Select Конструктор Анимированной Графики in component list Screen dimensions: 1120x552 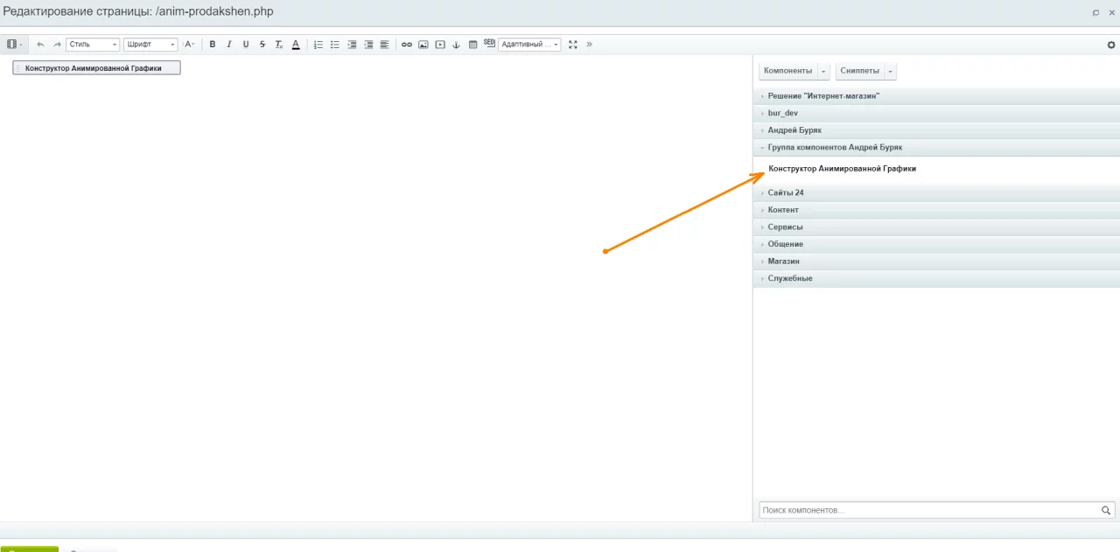click(842, 169)
